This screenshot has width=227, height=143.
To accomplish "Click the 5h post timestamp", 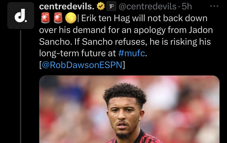I will (187, 6).
